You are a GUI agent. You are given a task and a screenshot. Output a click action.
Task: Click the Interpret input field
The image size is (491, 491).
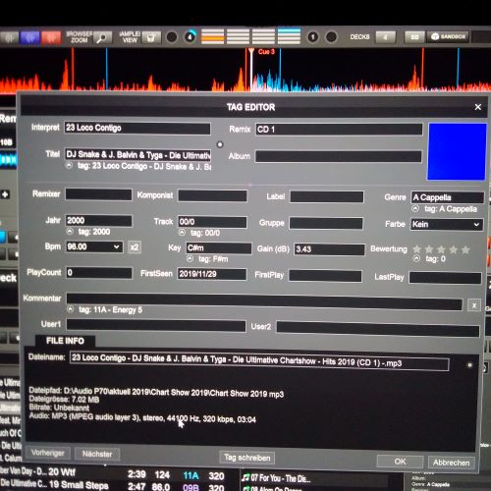click(x=137, y=128)
